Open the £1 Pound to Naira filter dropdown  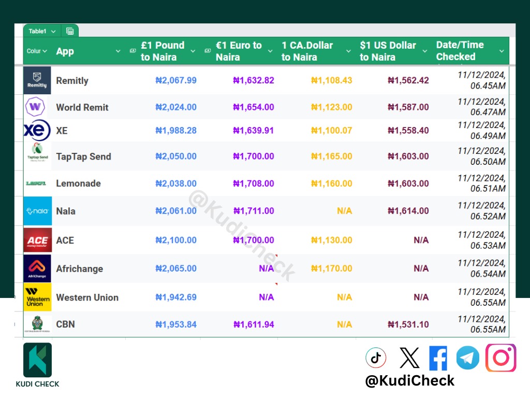(193, 51)
